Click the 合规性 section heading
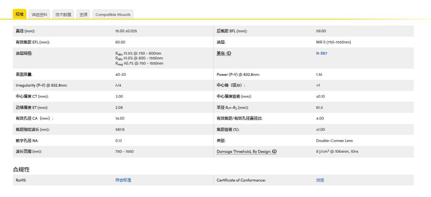The width and height of the screenshot is (431, 197). (x=21, y=169)
